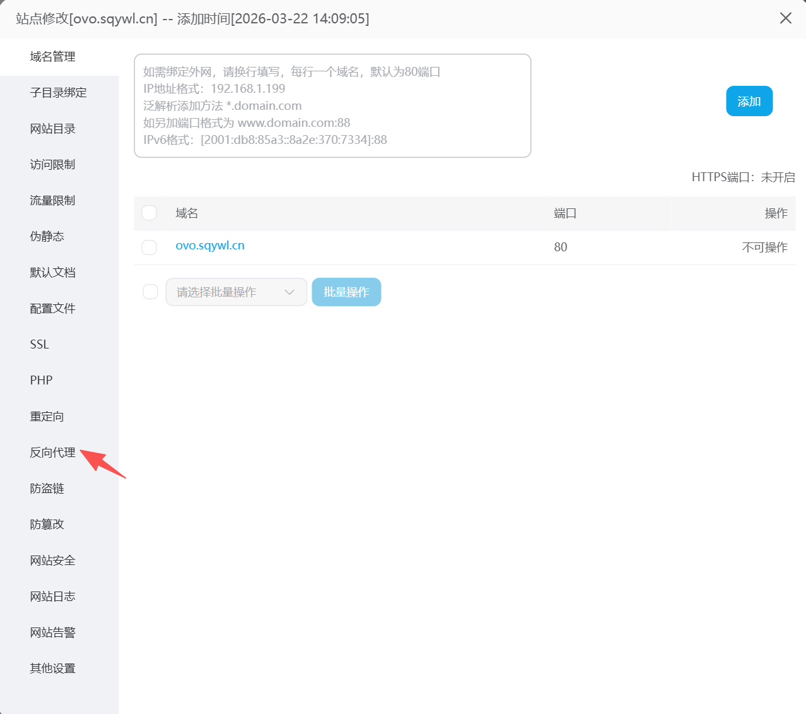Toggle the select-all checkbox in domain header
This screenshot has height=714, width=806.
149,213
